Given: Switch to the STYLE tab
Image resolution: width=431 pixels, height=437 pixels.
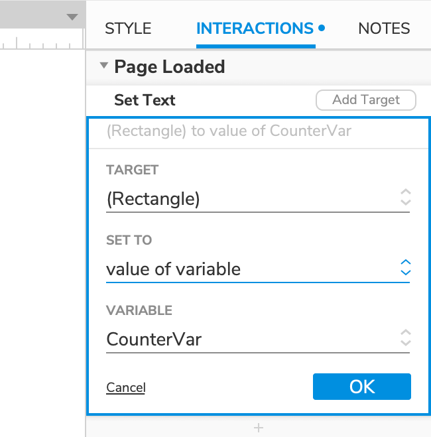Looking at the screenshot, I should pos(128,29).
